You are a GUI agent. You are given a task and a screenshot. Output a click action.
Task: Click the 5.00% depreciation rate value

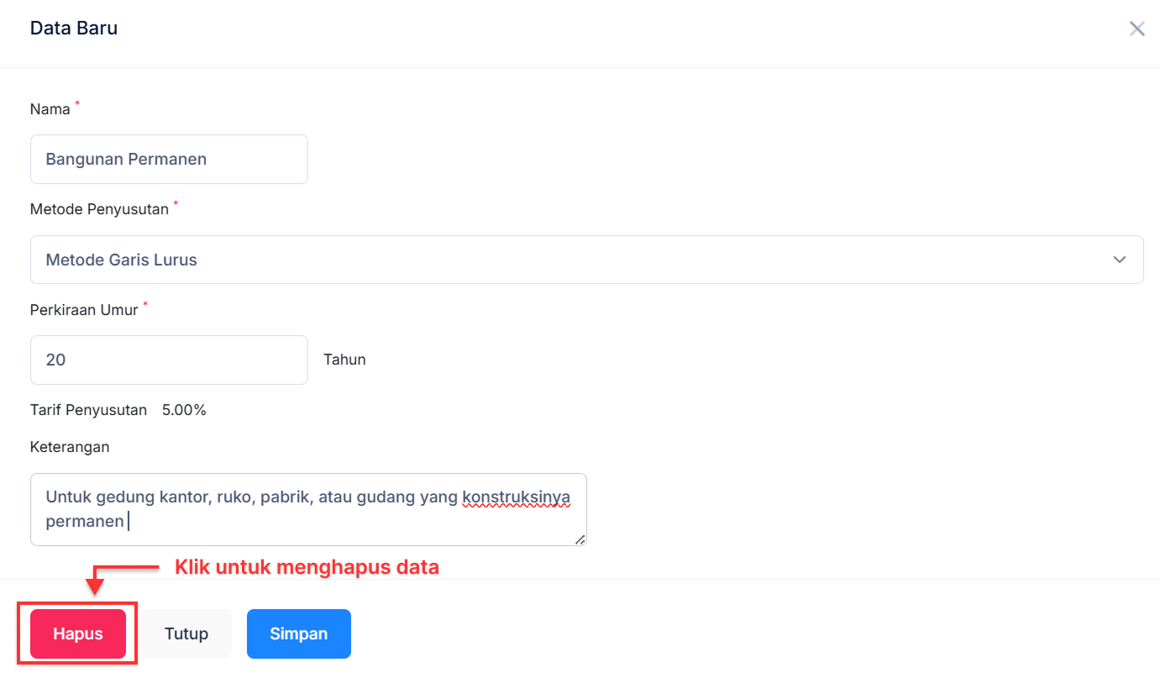click(184, 410)
